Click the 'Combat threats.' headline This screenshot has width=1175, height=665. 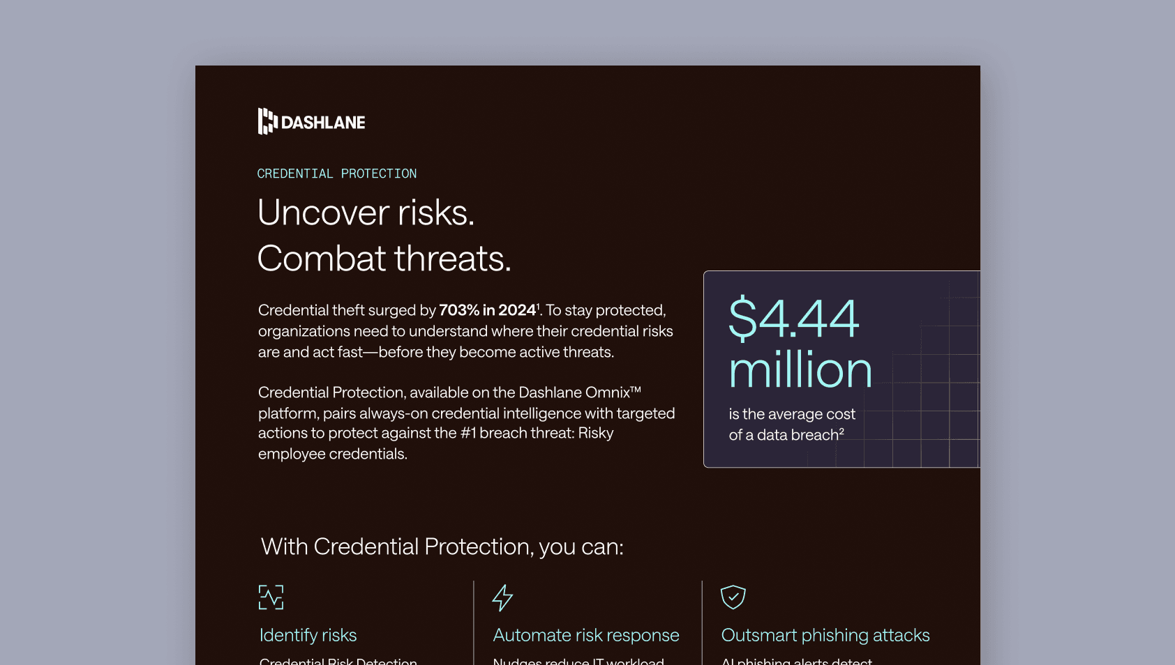tap(384, 259)
